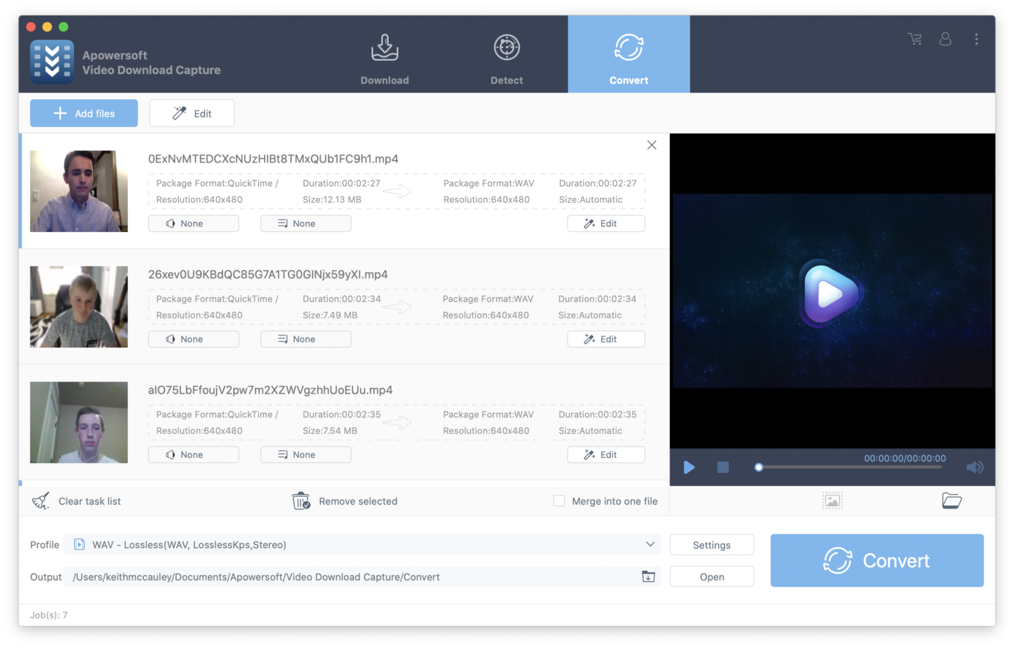Click the snapshot image icon below player
1014x648 pixels.
(832, 501)
